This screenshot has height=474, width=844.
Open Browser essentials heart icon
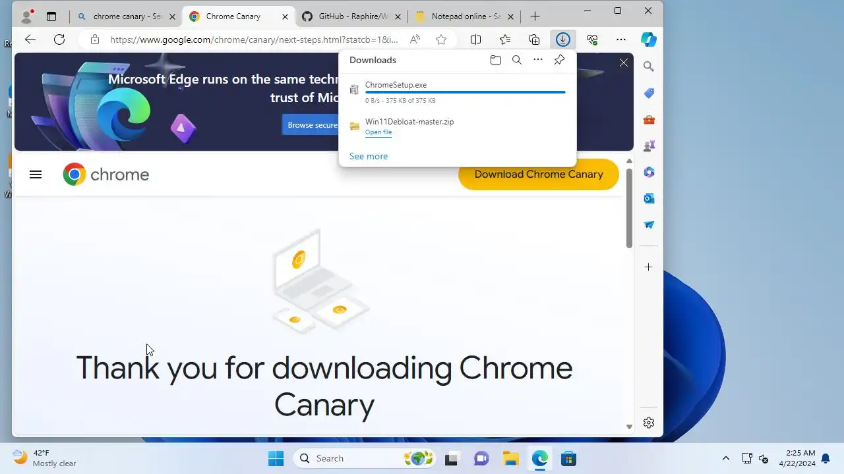click(x=592, y=39)
